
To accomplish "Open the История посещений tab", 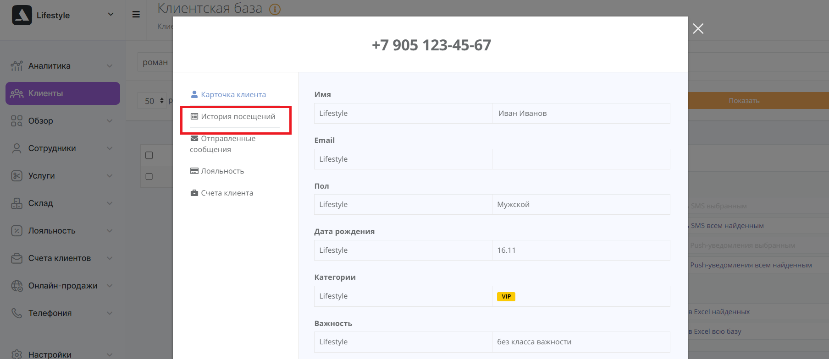I will pyautogui.click(x=238, y=117).
